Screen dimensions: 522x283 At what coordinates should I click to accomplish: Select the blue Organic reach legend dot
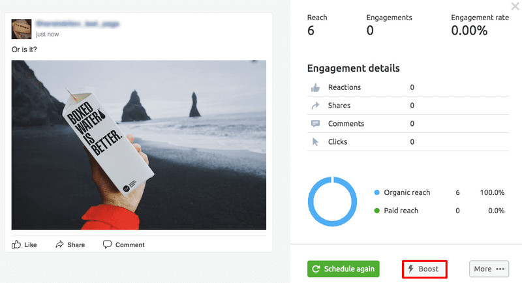(377, 193)
